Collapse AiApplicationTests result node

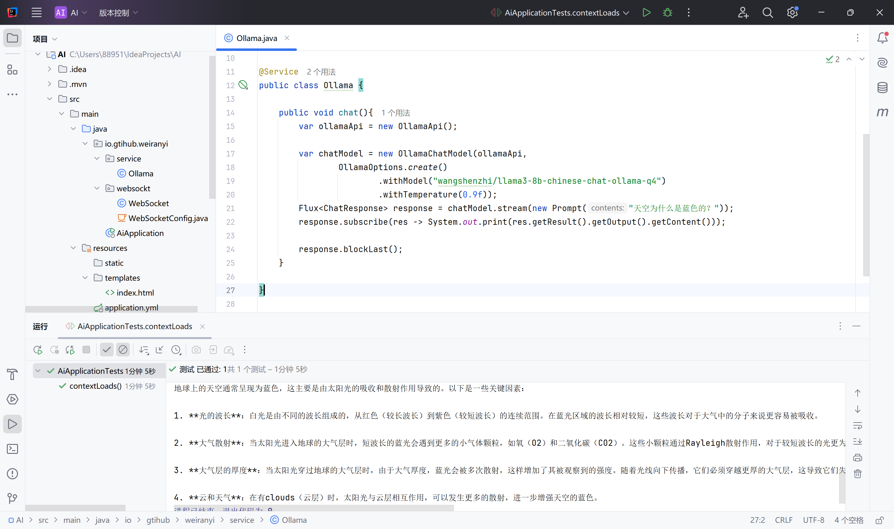tap(38, 371)
